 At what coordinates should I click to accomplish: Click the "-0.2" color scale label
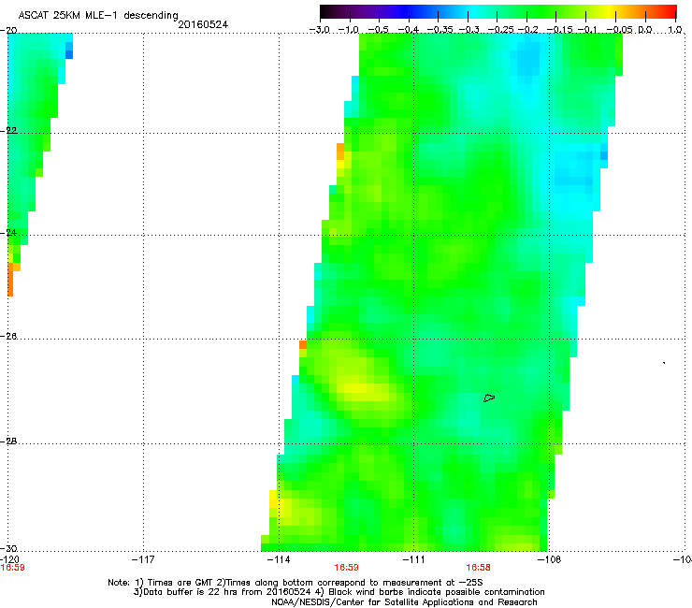(x=527, y=30)
